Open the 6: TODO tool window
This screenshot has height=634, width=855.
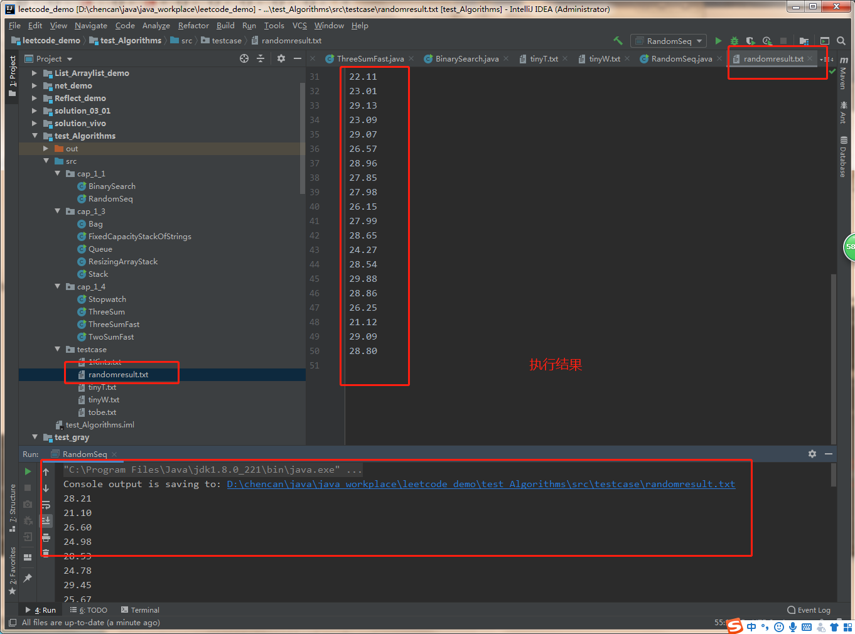coord(89,610)
